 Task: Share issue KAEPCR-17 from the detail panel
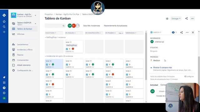tap(181, 32)
